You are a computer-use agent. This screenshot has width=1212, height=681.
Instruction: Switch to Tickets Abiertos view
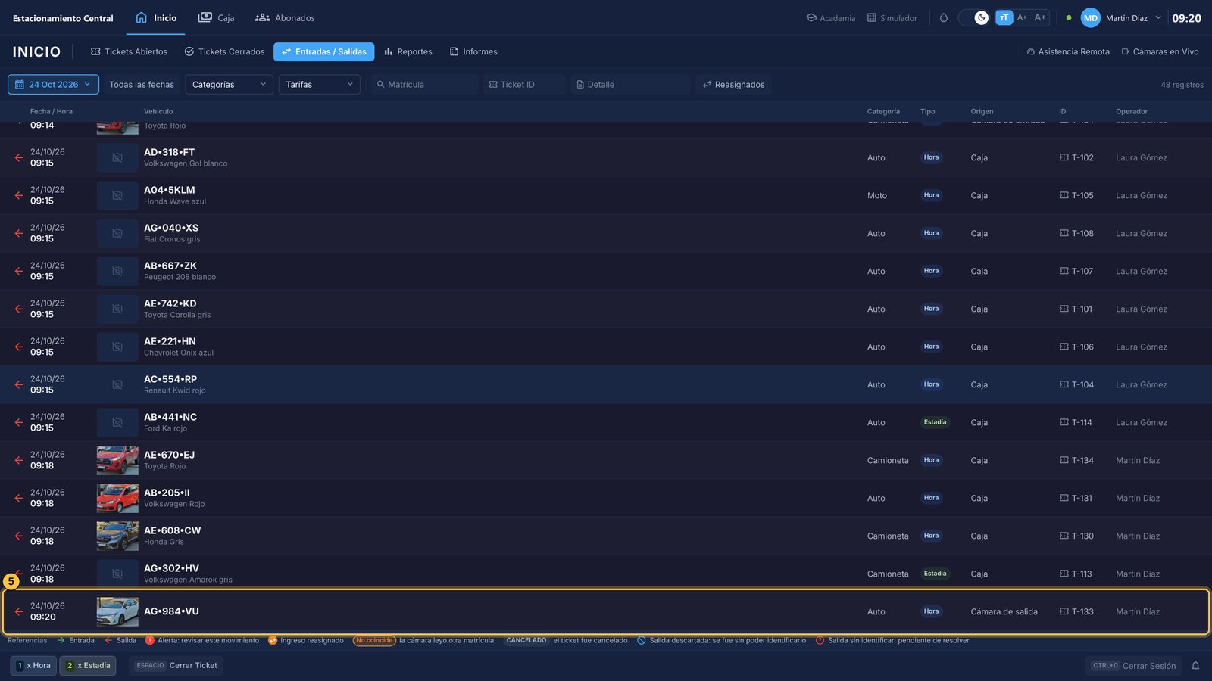click(129, 51)
